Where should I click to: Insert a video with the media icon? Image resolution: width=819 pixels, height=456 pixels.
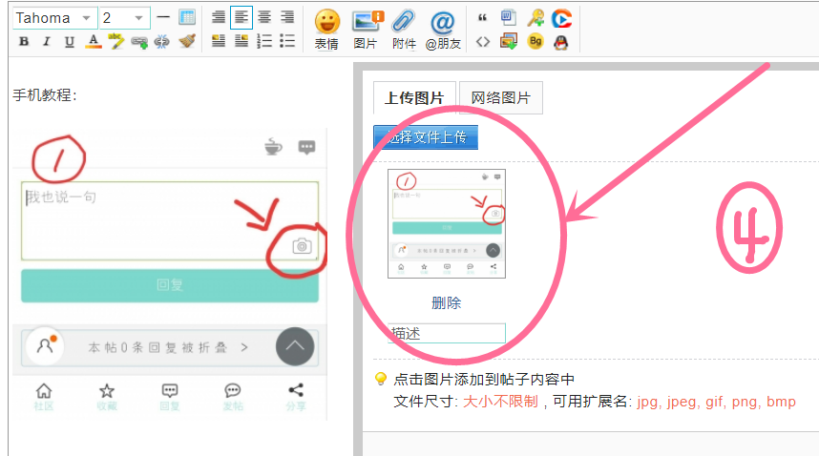561,18
